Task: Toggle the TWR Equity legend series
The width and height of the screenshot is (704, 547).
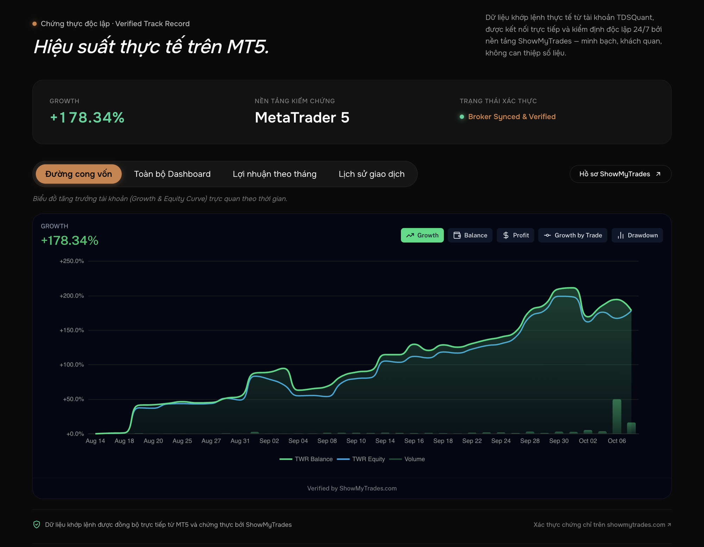Action: (361, 459)
